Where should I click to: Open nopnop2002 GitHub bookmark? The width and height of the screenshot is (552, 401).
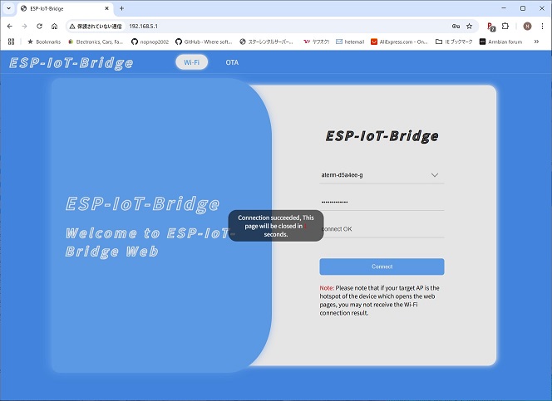[150, 42]
